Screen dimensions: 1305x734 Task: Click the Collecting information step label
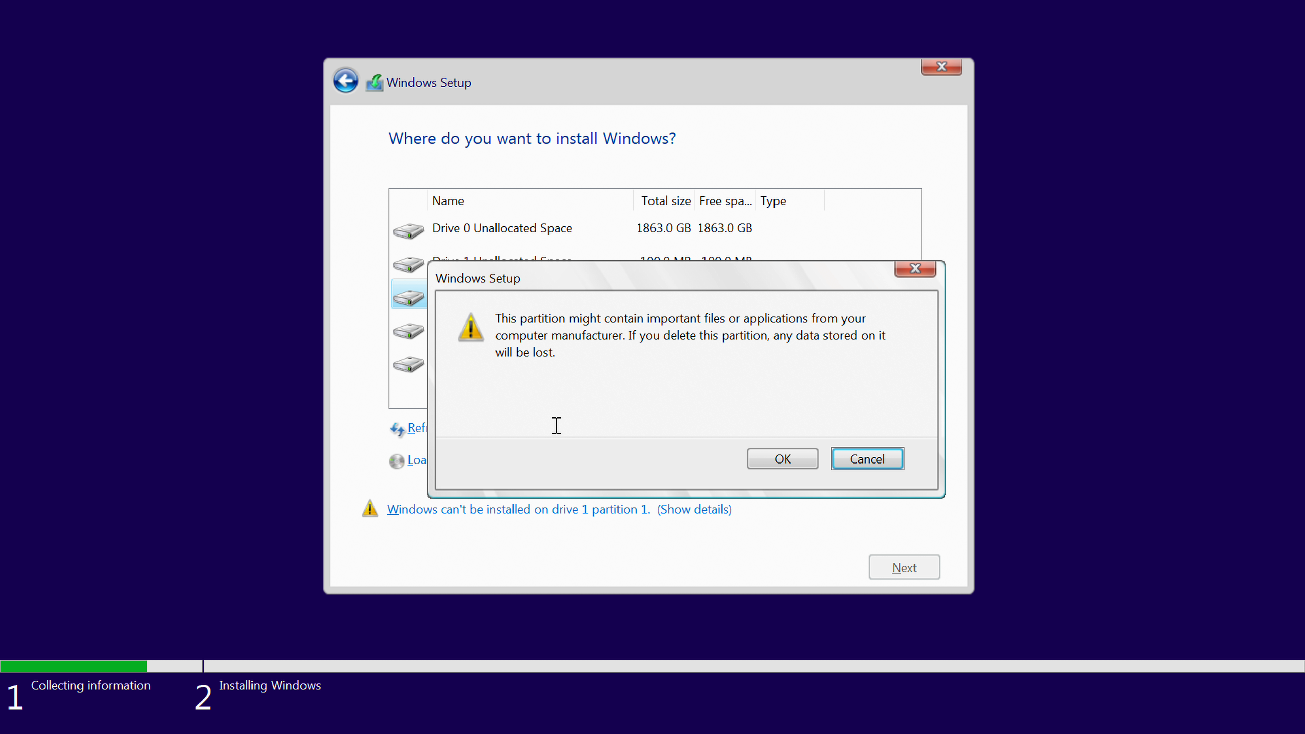[x=91, y=685]
